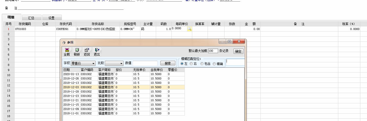Click the 每码单价 cell showing 0.0000
Viewport: 367px width, 121px height.
tap(179, 29)
